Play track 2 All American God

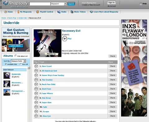(36, 71)
